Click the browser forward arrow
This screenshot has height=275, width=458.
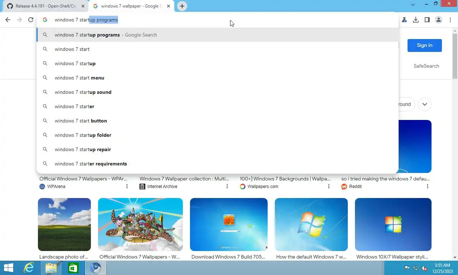[x=19, y=20]
